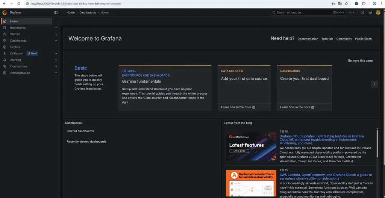The width and height of the screenshot is (385, 198).
Task: Open the Public Slack link
Action: click(364, 39)
